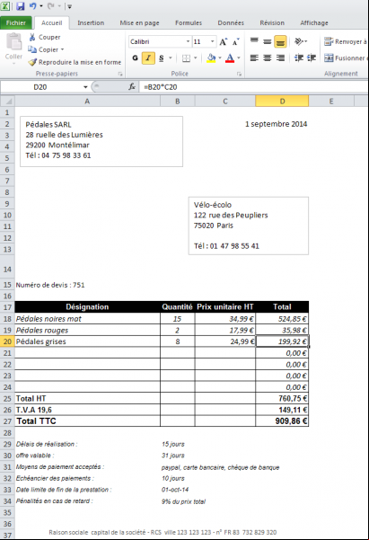This screenshot has width=369, height=540.
Task: Open the Calibri font name dropdown
Action: click(x=188, y=41)
